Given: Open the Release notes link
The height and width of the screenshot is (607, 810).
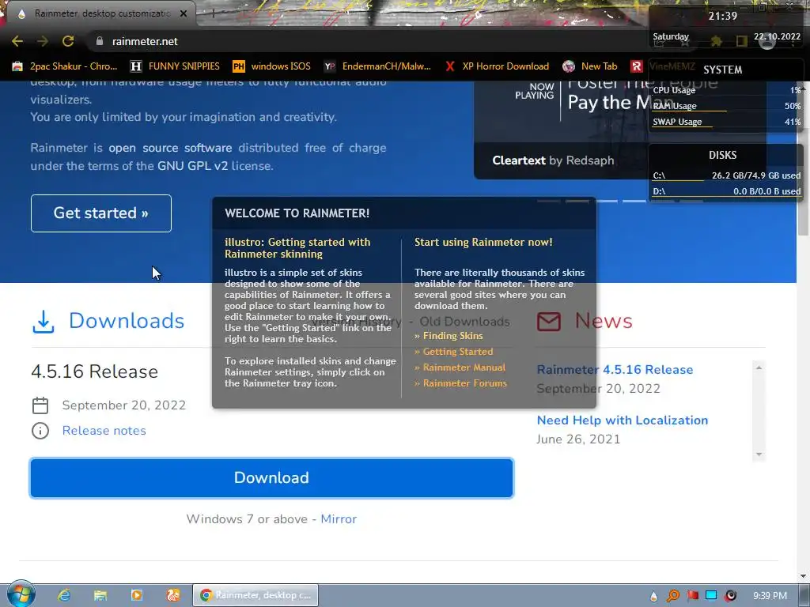Looking at the screenshot, I should pos(104,431).
